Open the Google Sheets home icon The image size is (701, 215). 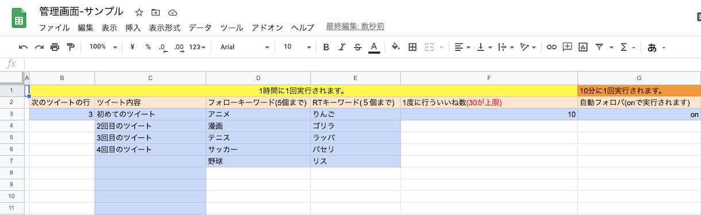click(19, 18)
